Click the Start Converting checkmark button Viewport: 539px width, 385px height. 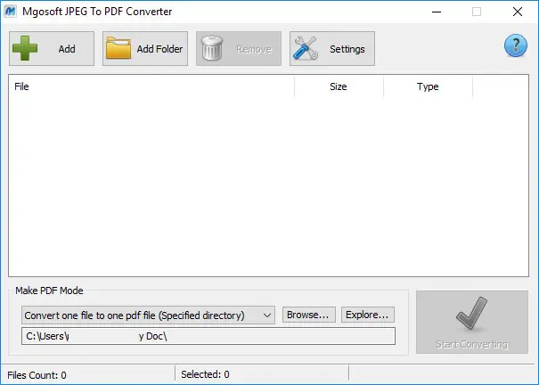point(472,322)
